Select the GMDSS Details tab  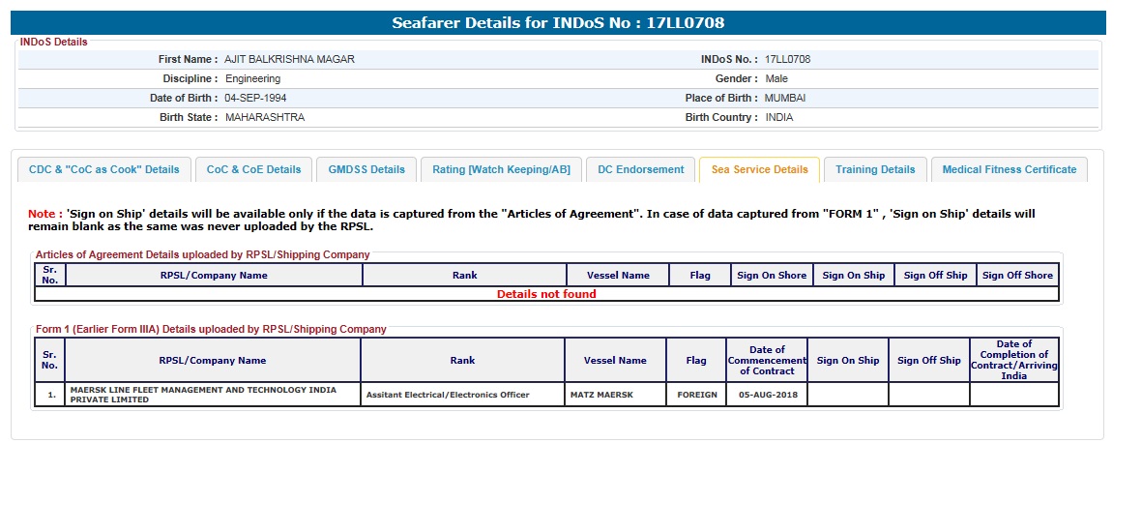click(x=366, y=169)
